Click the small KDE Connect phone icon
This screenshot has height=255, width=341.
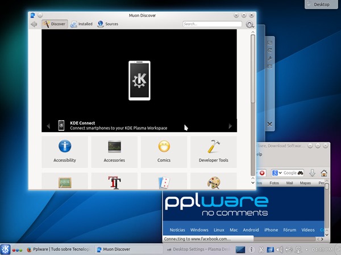[61, 126]
